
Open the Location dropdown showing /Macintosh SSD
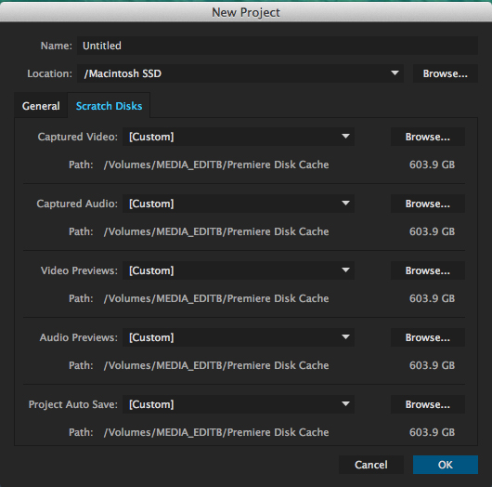point(240,73)
